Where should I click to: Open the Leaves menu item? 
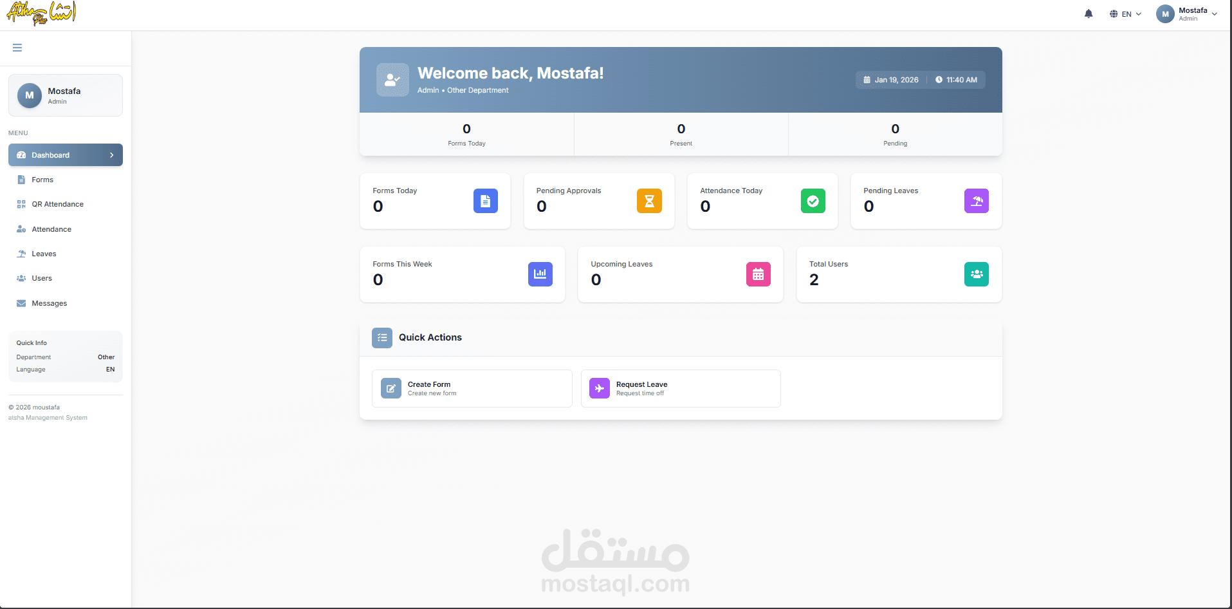66,254
